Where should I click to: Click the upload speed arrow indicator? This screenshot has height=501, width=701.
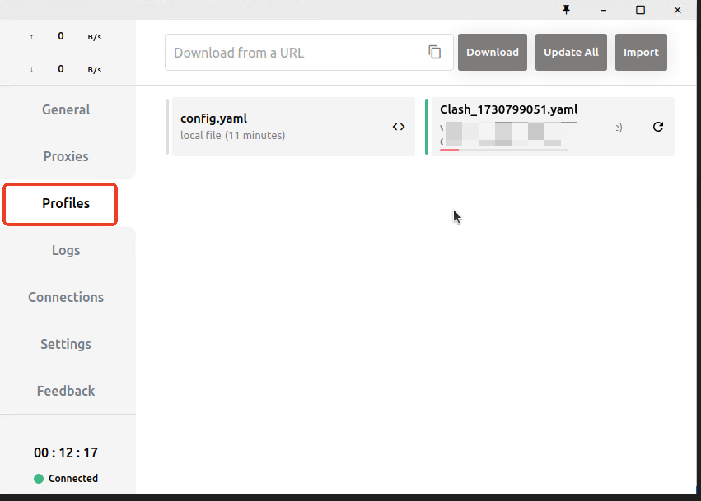[32, 37]
